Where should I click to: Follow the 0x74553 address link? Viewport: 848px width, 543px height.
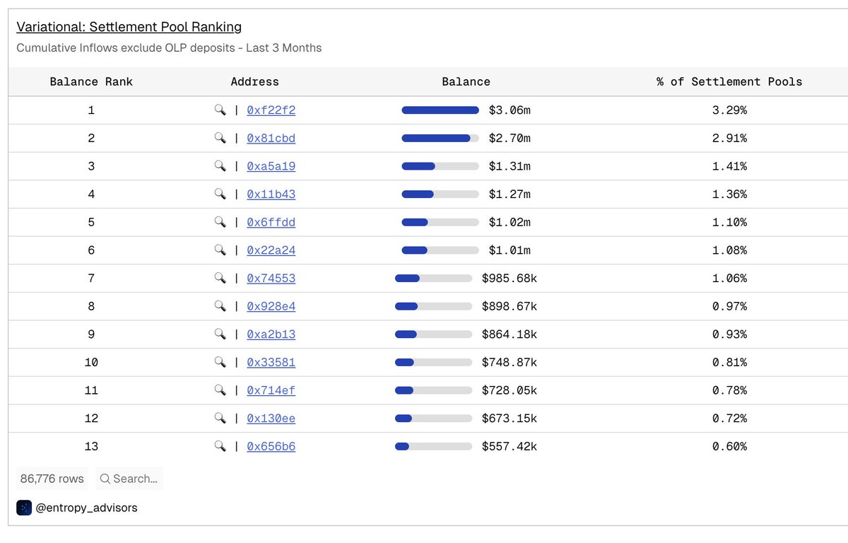pyautogui.click(x=271, y=279)
